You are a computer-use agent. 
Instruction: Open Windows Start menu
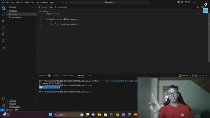(50, 115)
